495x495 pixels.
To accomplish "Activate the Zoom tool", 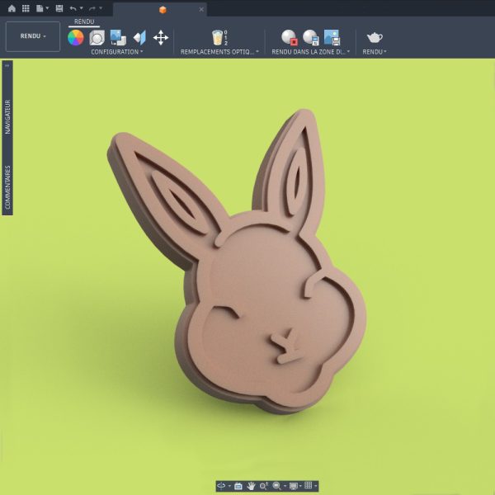I will pyautogui.click(x=264, y=486).
